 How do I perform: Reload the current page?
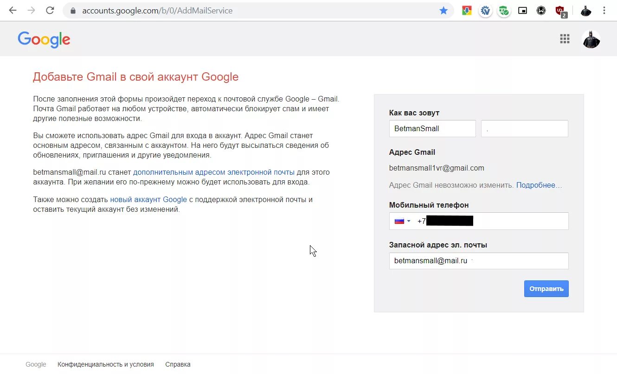pyautogui.click(x=50, y=10)
